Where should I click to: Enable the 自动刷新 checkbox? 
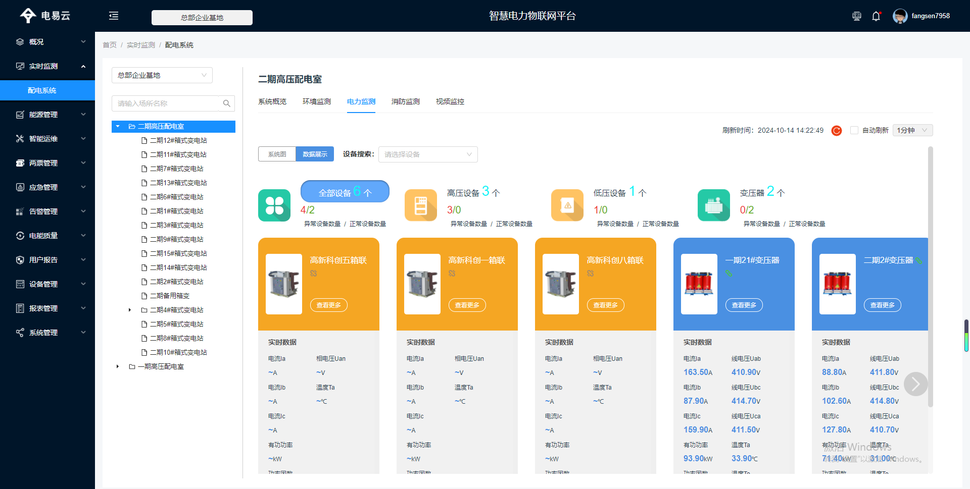tap(854, 130)
